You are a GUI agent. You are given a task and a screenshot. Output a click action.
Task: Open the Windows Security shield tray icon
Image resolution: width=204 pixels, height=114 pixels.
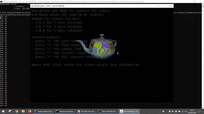[x=173, y=111]
